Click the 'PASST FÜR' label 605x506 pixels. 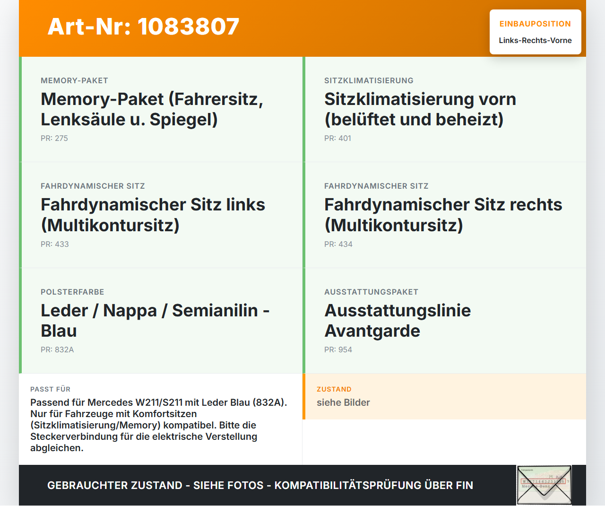click(x=50, y=389)
